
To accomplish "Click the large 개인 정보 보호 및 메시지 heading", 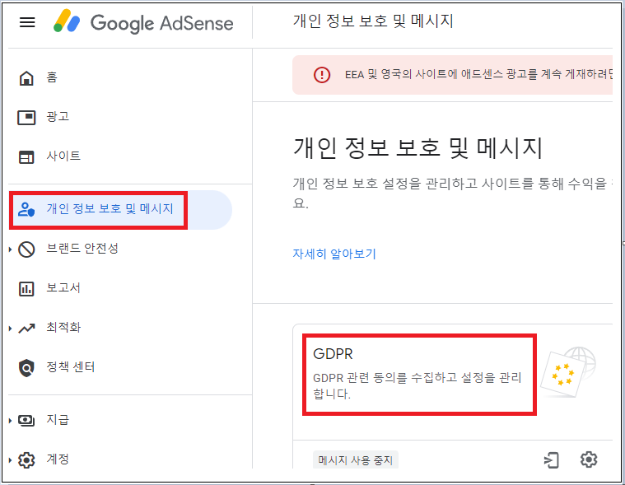I will click(417, 148).
